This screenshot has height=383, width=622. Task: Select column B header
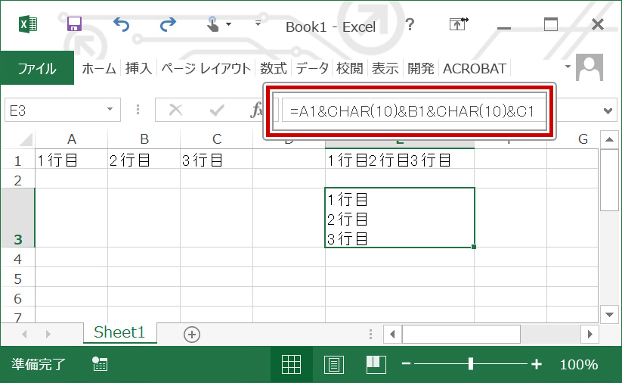click(144, 139)
